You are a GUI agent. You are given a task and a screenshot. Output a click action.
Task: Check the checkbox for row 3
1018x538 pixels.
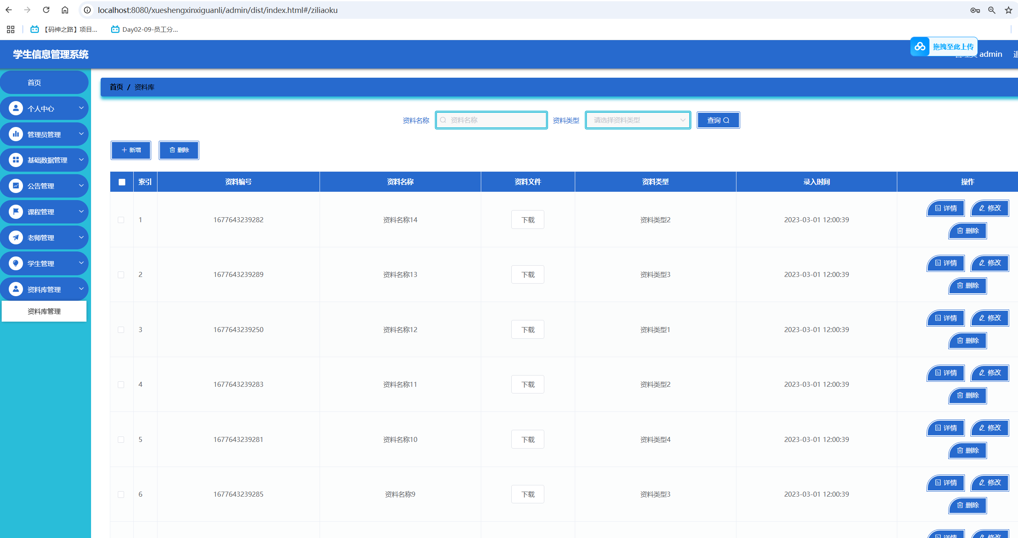click(x=121, y=330)
